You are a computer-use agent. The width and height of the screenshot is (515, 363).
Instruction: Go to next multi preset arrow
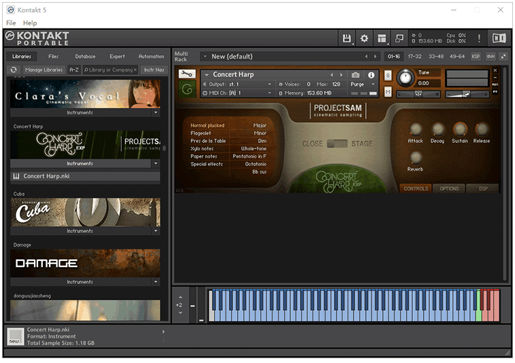coord(375,57)
